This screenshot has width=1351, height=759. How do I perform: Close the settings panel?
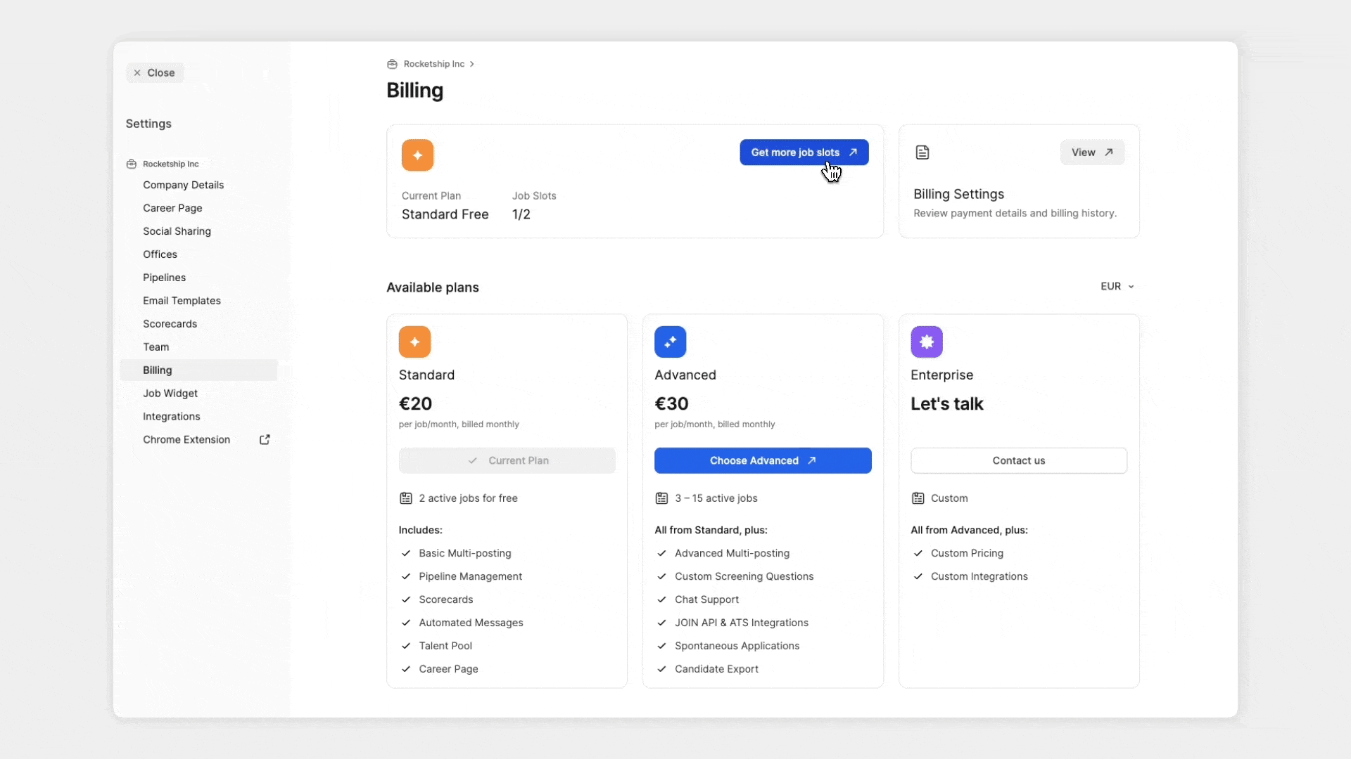coord(155,73)
